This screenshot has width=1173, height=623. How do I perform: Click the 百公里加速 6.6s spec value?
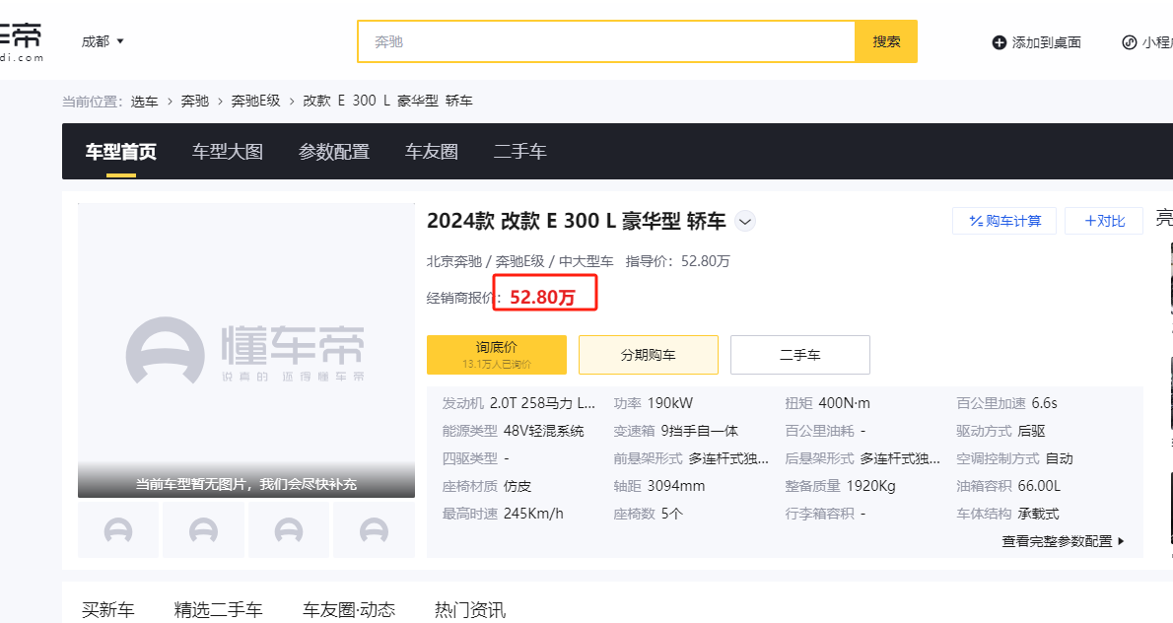(1044, 403)
